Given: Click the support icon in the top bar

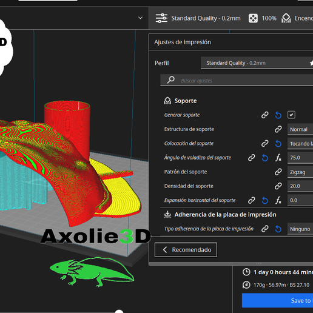Looking at the screenshot, I should click(x=286, y=18).
